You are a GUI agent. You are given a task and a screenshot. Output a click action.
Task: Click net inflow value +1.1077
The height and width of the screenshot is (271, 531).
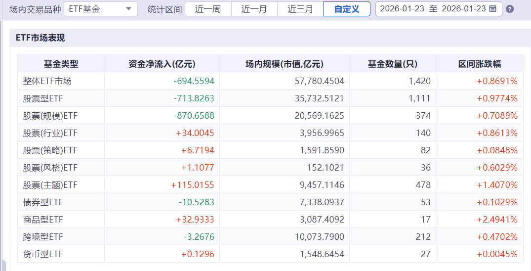point(198,168)
